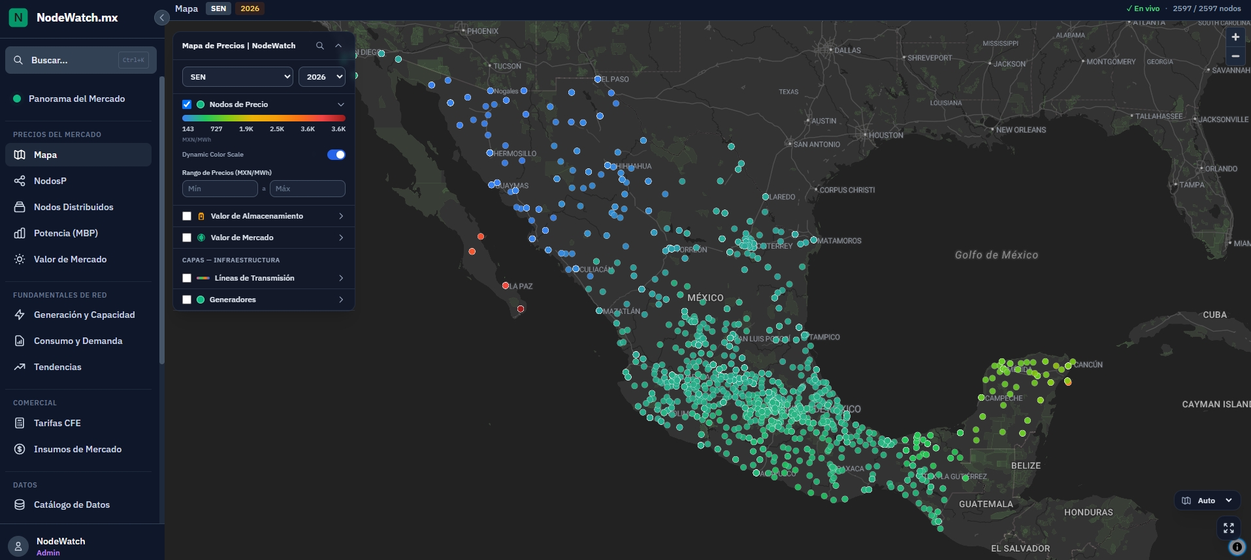Navigate to Potencia (MBP)
The width and height of the screenshot is (1251, 560).
click(78, 233)
